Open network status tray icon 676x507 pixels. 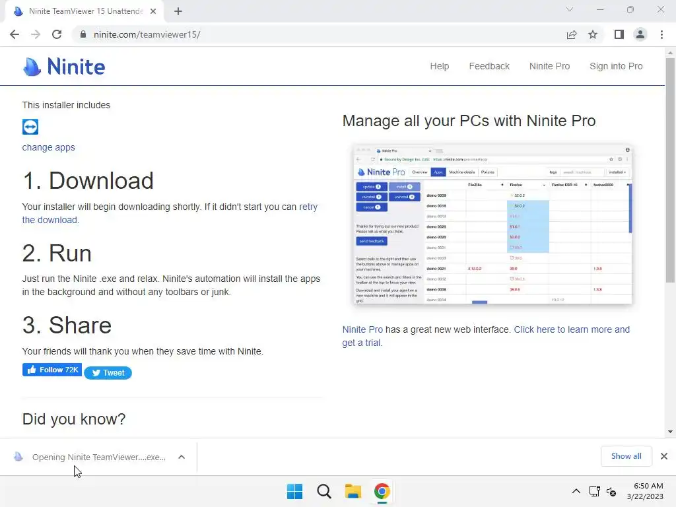[x=595, y=491]
